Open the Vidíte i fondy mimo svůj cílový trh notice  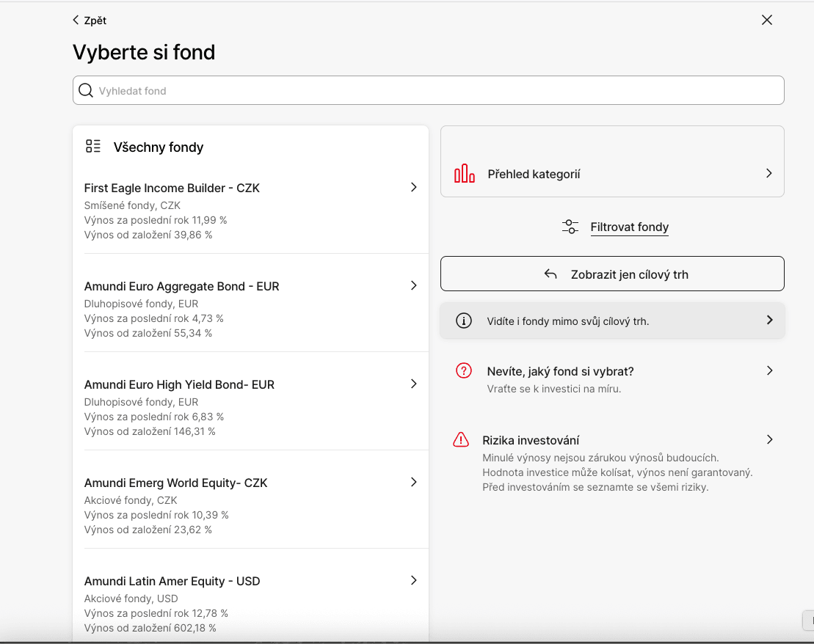click(x=612, y=321)
